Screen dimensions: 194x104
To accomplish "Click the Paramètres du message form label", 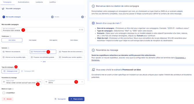I will (9, 78).
